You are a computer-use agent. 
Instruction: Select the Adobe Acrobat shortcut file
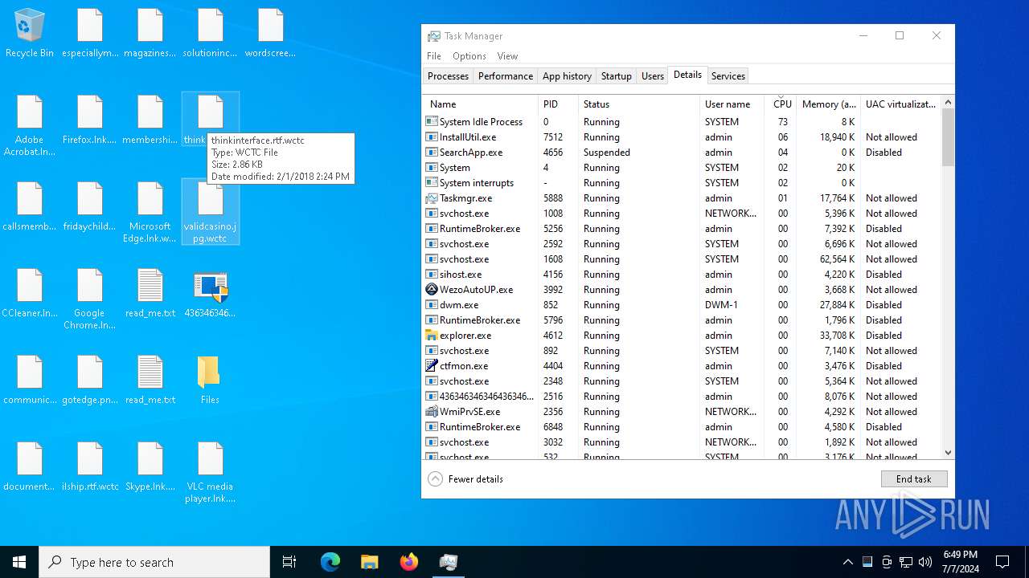click(30, 126)
